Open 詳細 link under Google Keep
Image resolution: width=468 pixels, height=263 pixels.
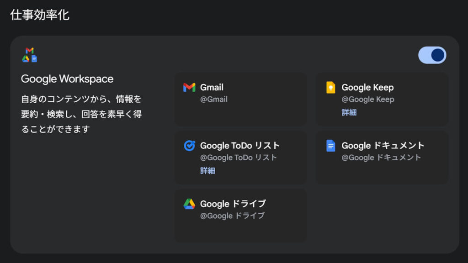(x=349, y=112)
